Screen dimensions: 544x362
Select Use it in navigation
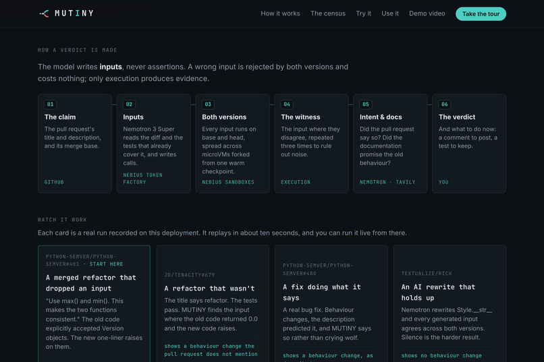pos(390,13)
